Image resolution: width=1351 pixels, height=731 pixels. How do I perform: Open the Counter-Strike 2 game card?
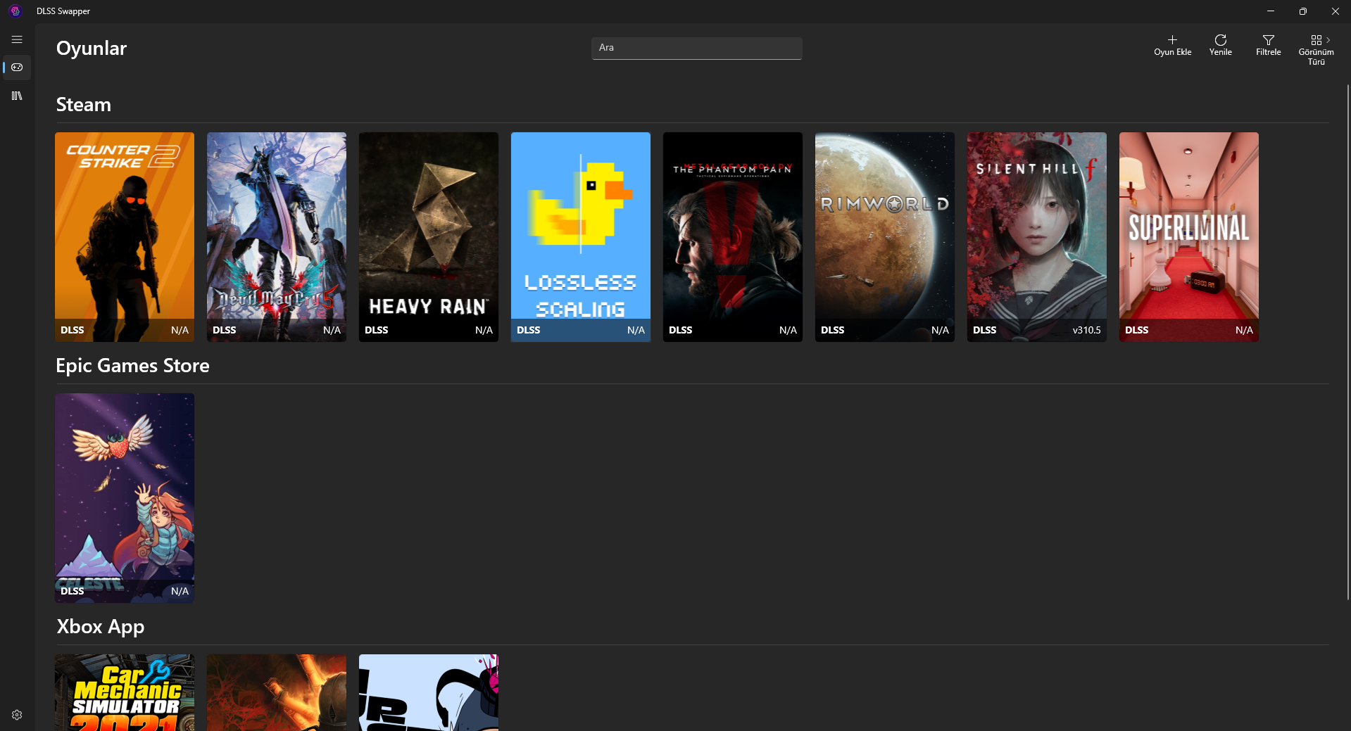click(125, 237)
